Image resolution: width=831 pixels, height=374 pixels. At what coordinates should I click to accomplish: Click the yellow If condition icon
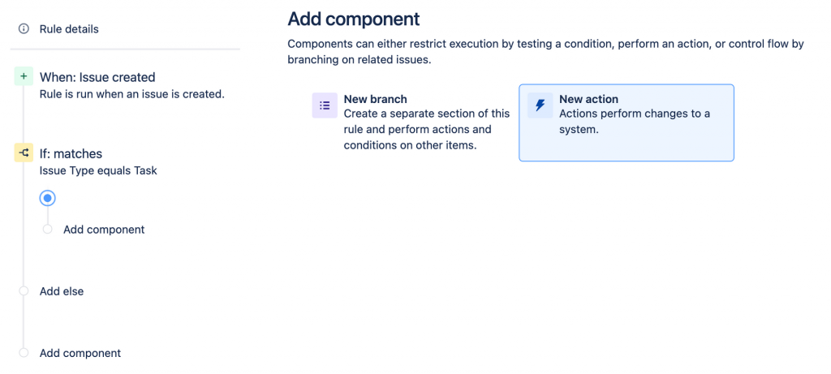[x=24, y=153]
